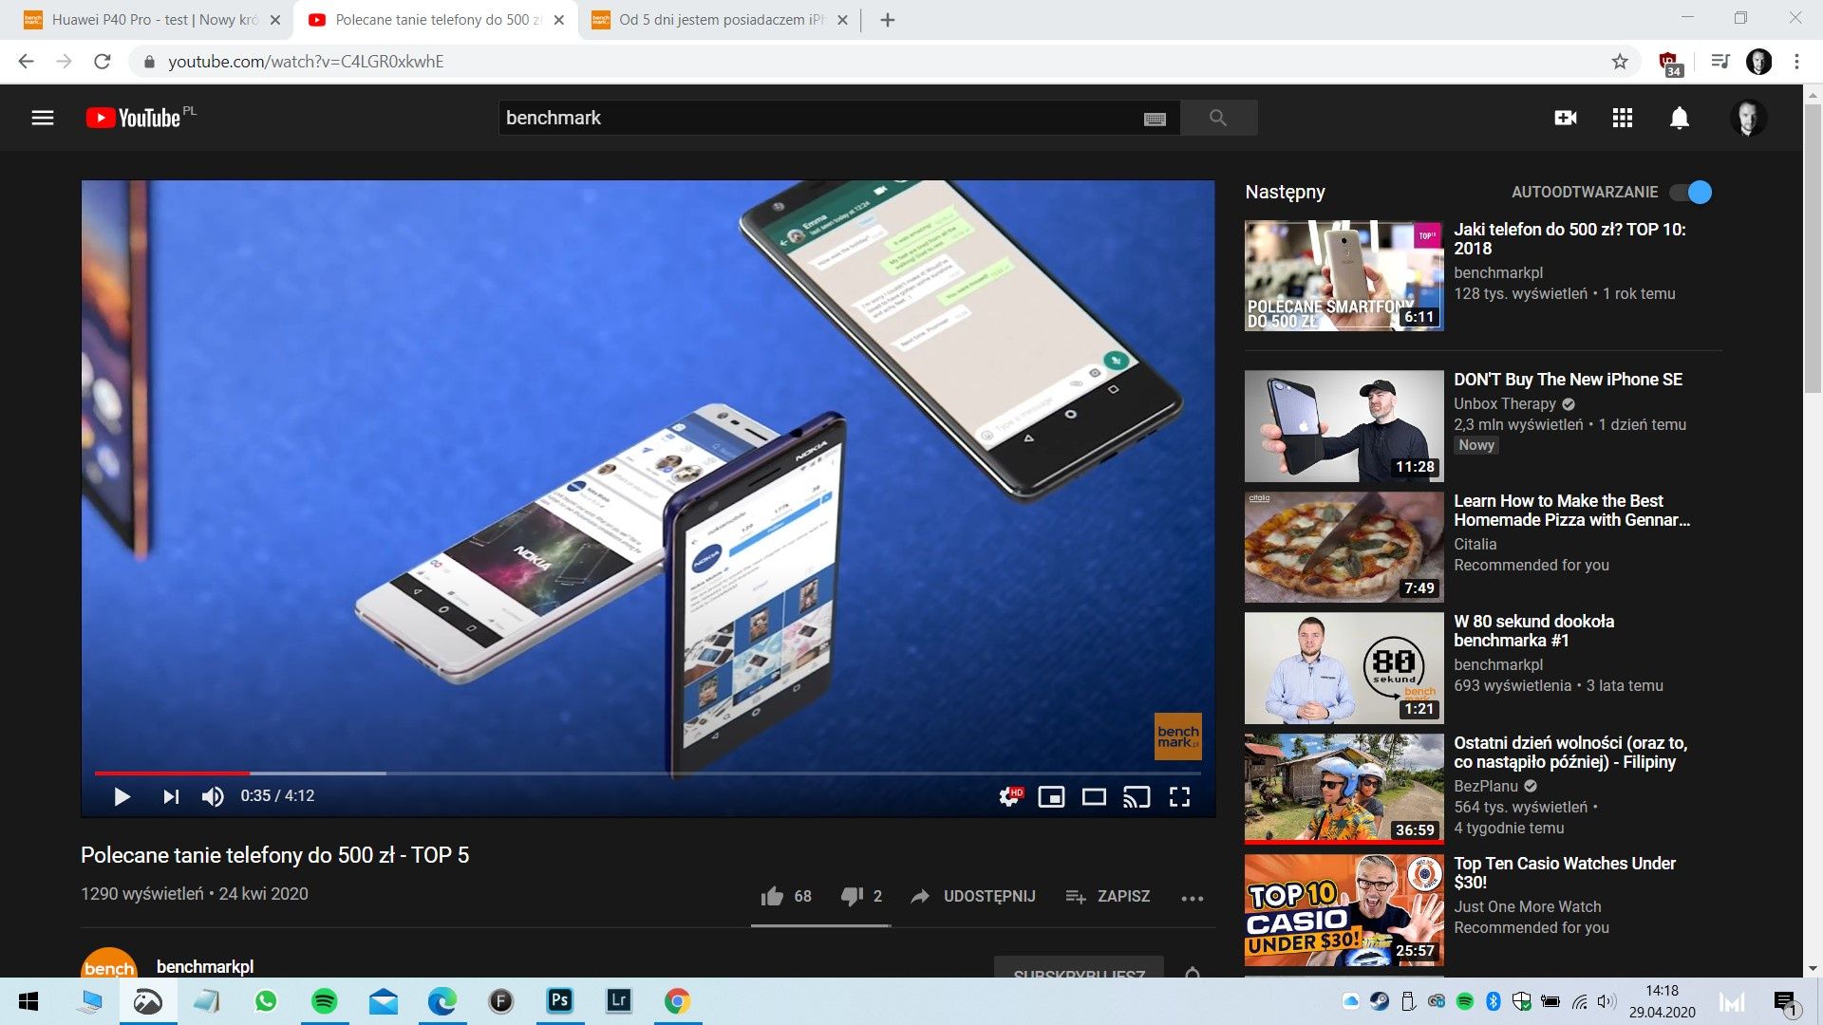Reload the current page
Viewport: 1823px width, 1025px height.
coord(103,62)
